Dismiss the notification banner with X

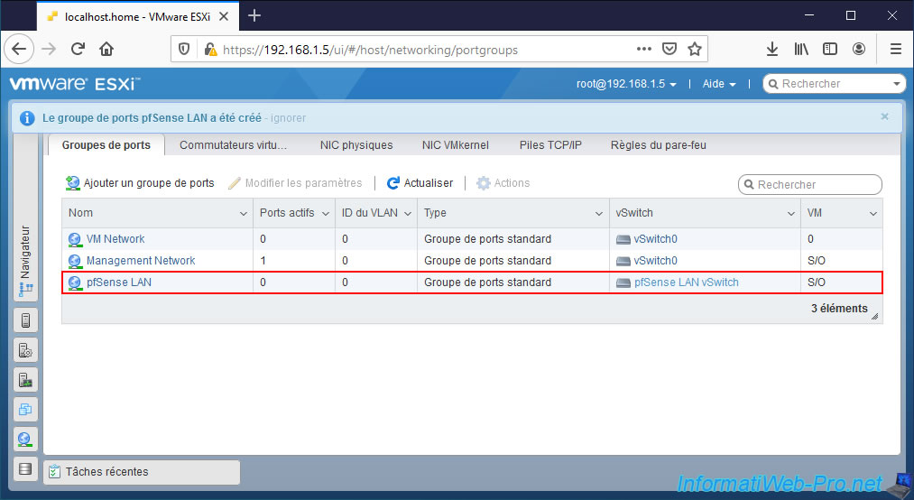(884, 116)
